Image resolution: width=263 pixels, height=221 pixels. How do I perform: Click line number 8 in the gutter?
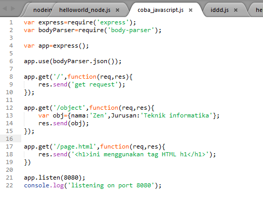(11, 77)
